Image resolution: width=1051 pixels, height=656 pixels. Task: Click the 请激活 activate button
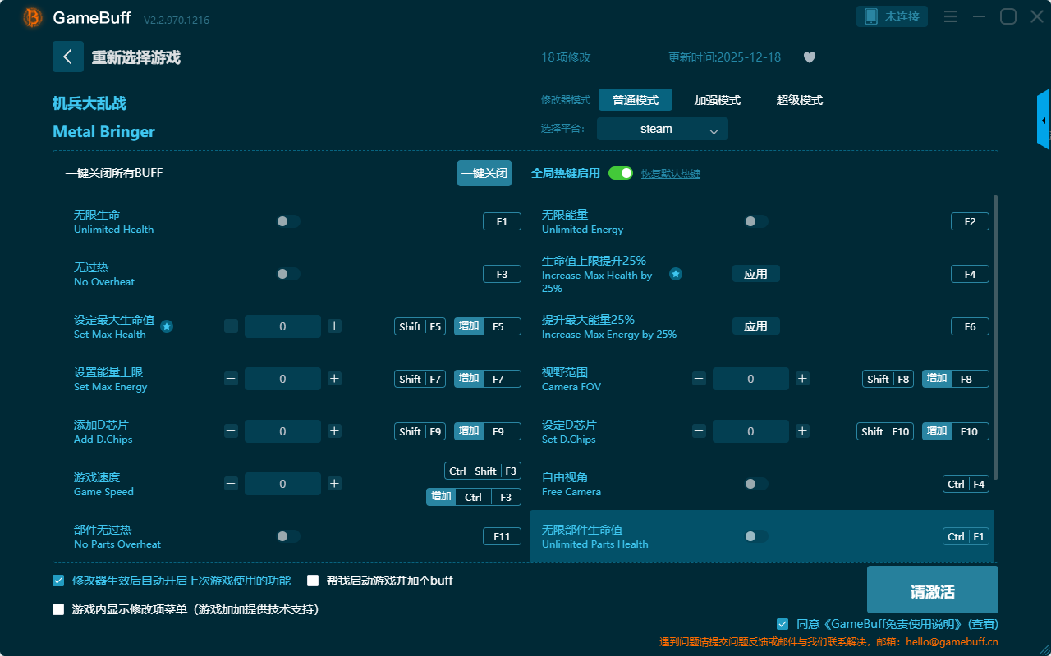(x=932, y=592)
